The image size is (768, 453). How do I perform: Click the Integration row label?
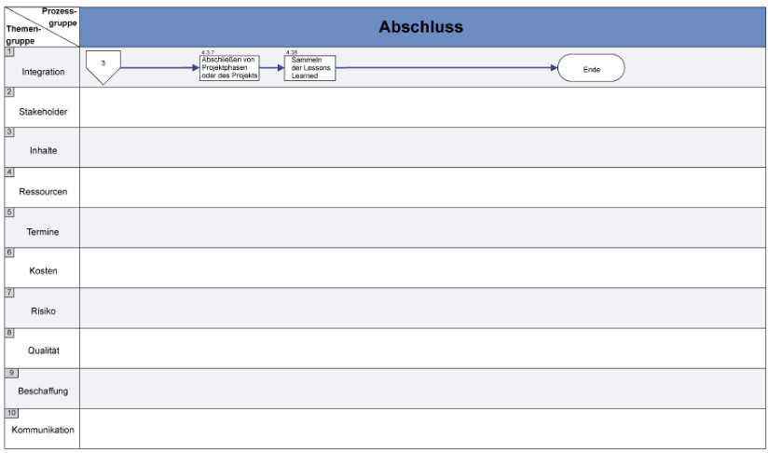43,72
